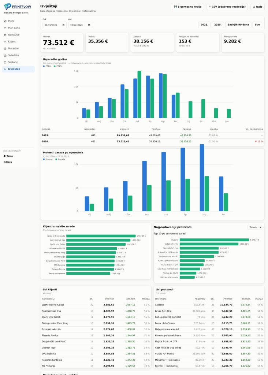Select NK Primorac row

click(x=96, y=366)
